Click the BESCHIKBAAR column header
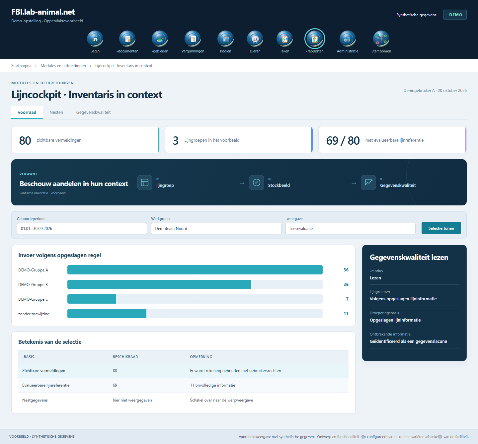Screen dimensions: 478x444 pyautogui.click(x=125, y=357)
